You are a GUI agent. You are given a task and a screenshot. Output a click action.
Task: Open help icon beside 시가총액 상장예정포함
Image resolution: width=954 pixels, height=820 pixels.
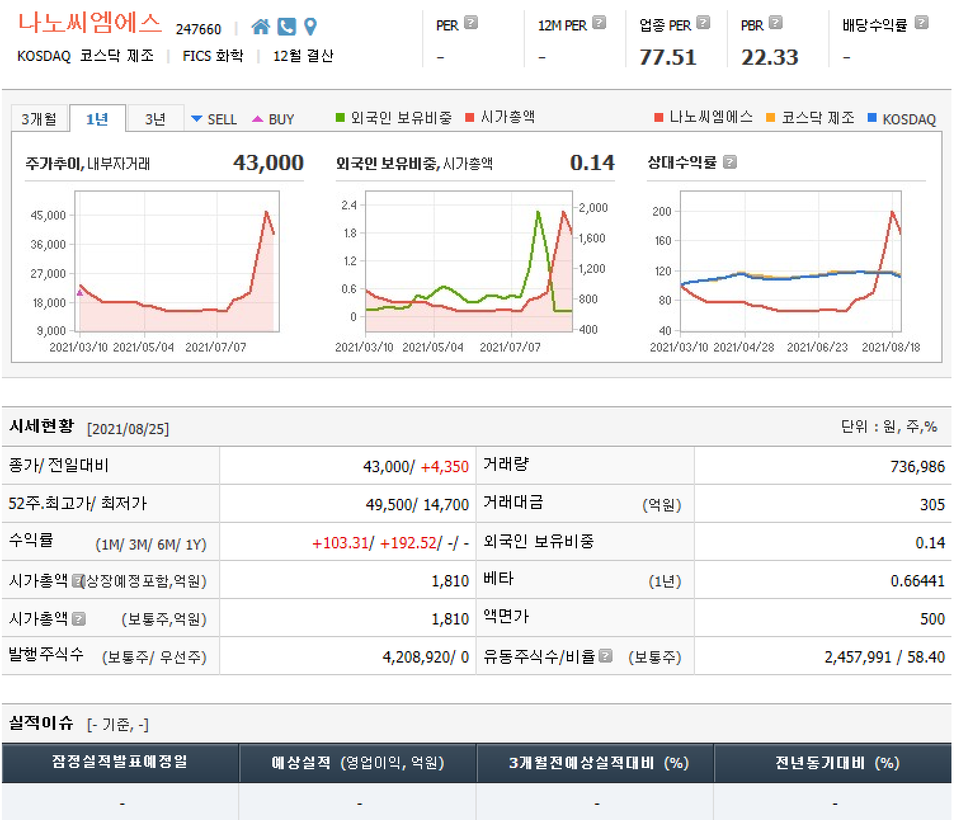77,581
